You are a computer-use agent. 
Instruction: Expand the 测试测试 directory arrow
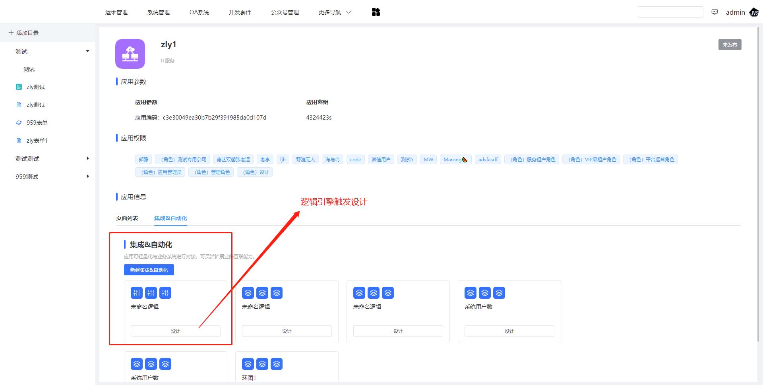point(87,158)
